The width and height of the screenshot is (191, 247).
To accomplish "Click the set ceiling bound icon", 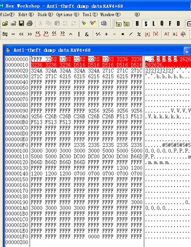I will click(156, 34).
